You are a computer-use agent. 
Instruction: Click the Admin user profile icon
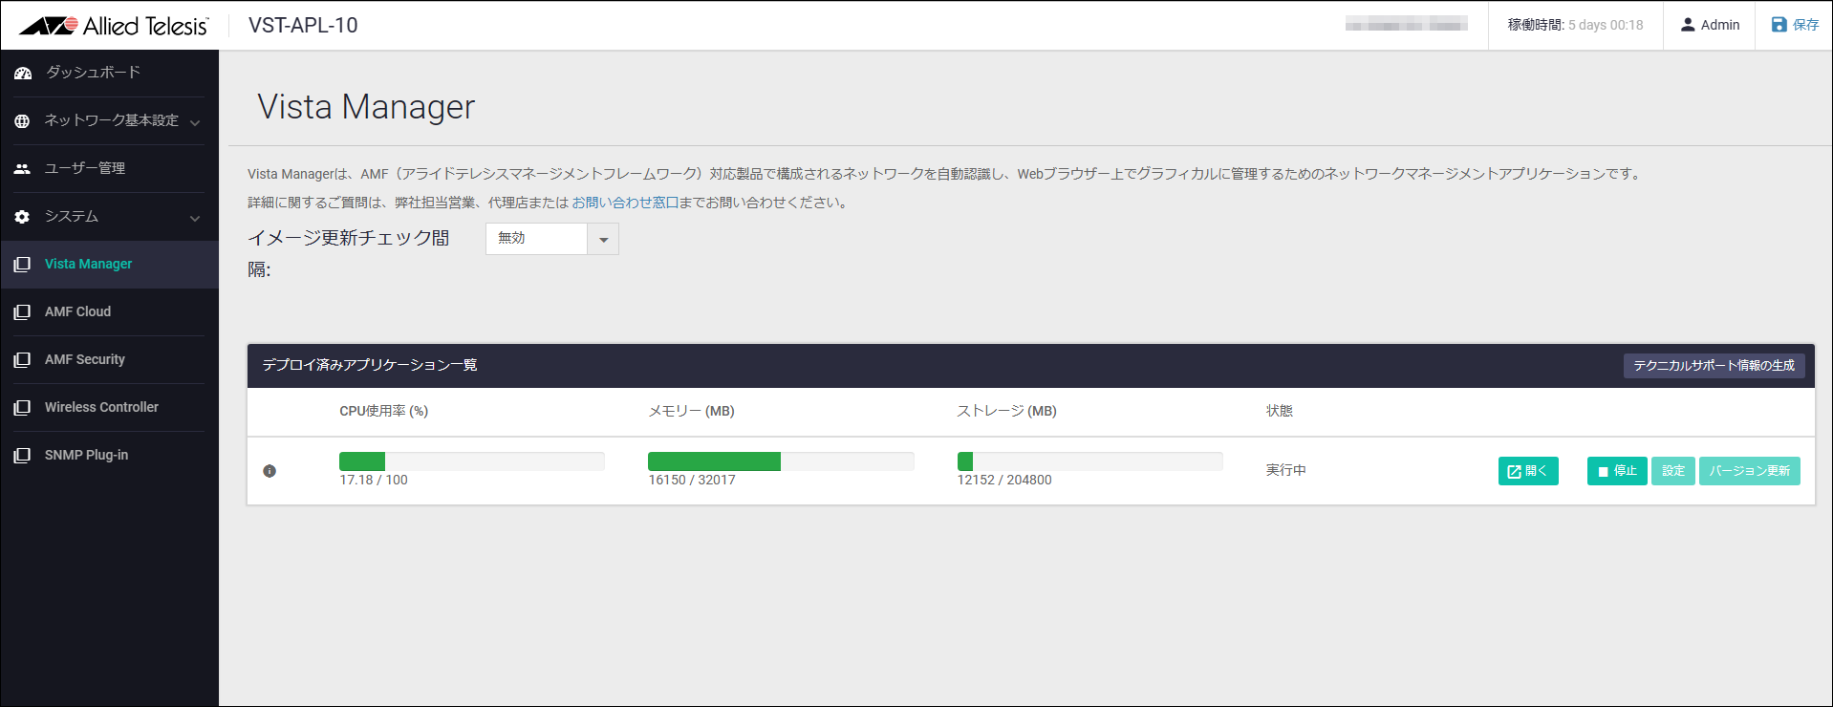(1688, 25)
